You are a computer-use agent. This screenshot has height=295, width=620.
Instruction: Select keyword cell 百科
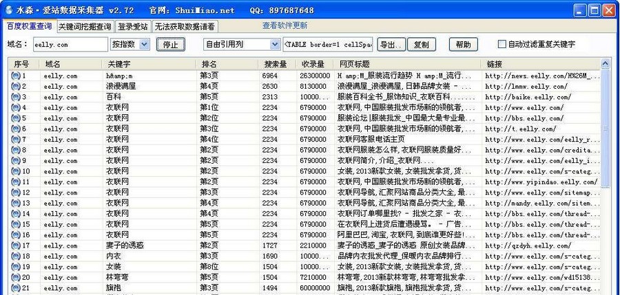(113, 97)
